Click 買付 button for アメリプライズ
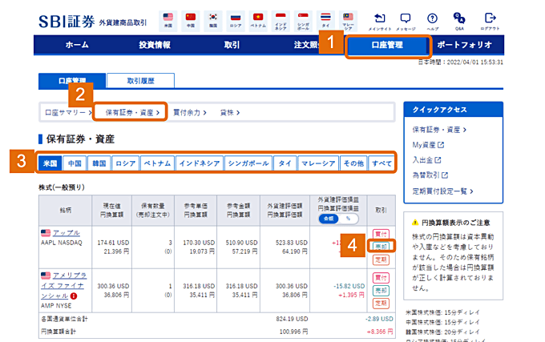 click(x=381, y=277)
